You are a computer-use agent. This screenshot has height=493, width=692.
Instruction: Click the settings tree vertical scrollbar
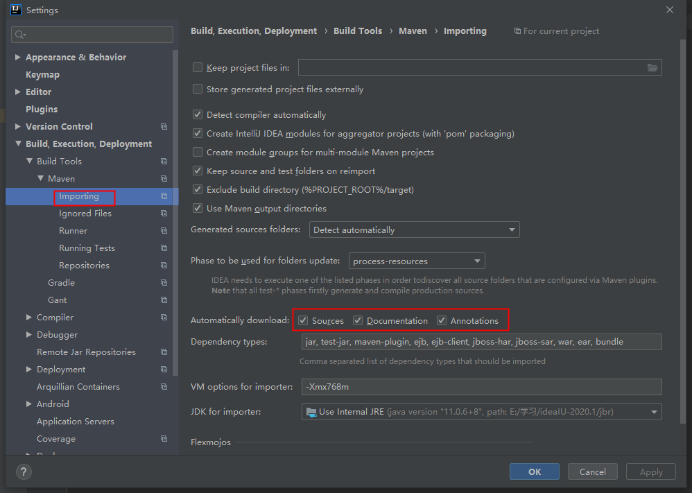pos(175,212)
